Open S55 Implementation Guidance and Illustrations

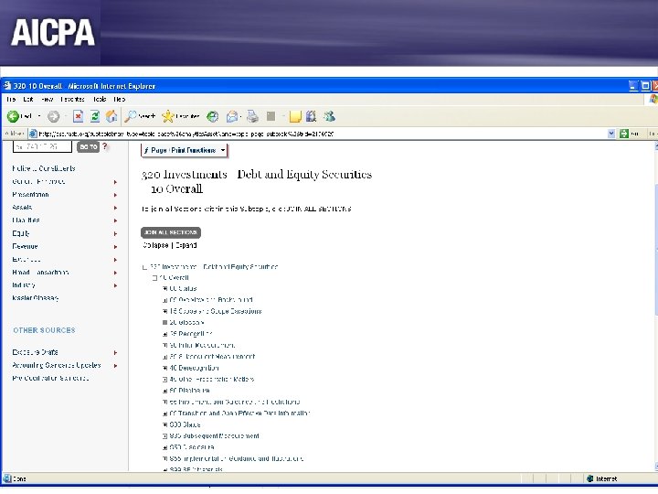pos(237,458)
